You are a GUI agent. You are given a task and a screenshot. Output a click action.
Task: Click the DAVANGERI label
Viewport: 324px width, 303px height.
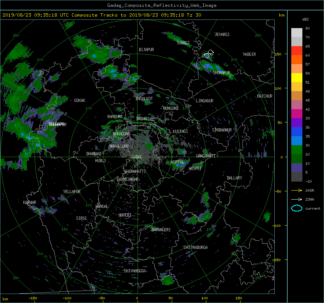coord(161,230)
